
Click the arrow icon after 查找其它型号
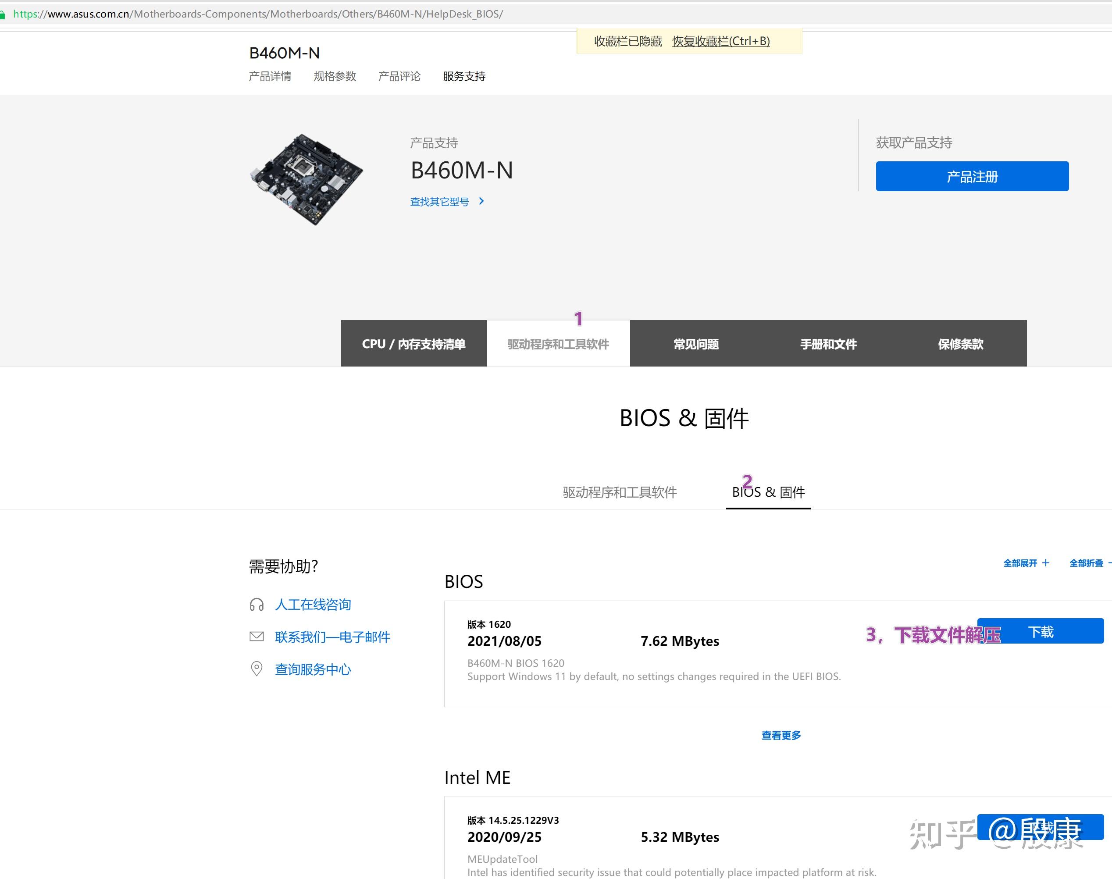pyautogui.click(x=482, y=201)
